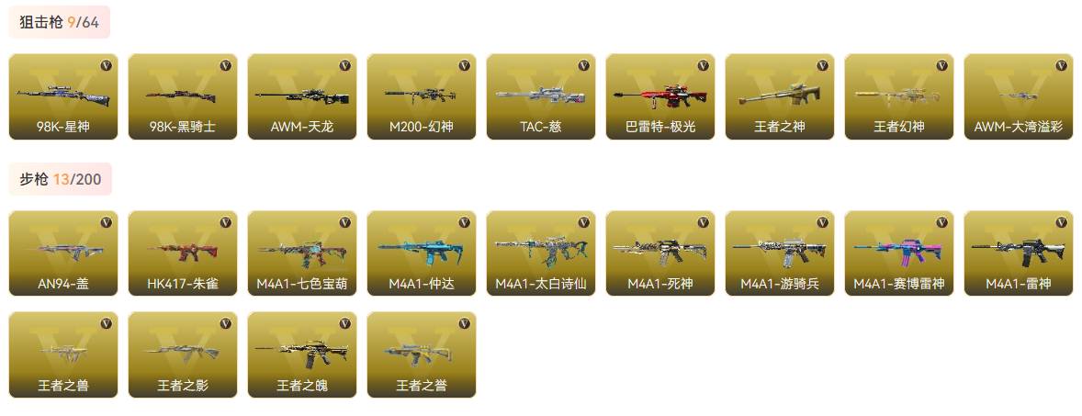This screenshot has height=416, width=1082.
Task: Pick the 王者之神 sniper card
Action: [780, 96]
